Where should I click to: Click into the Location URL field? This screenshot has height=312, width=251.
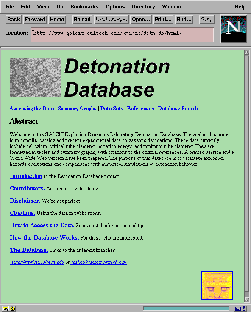123,35
